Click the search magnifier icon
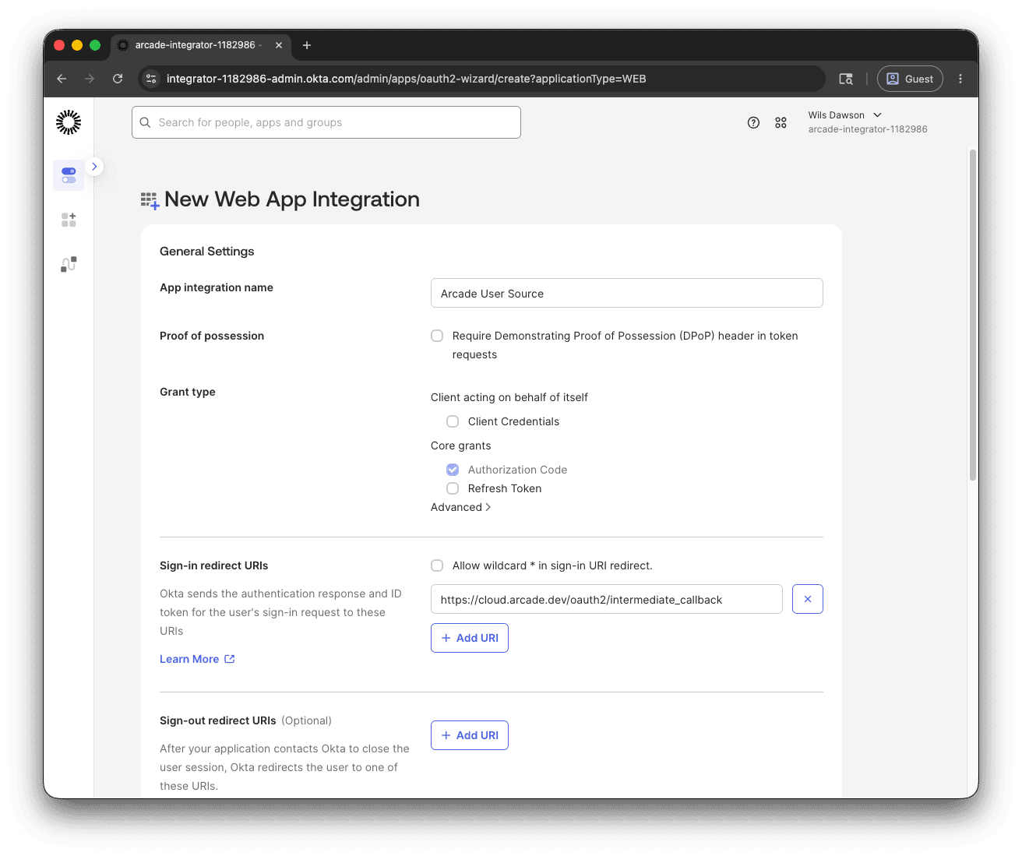1022x856 pixels. (x=145, y=122)
